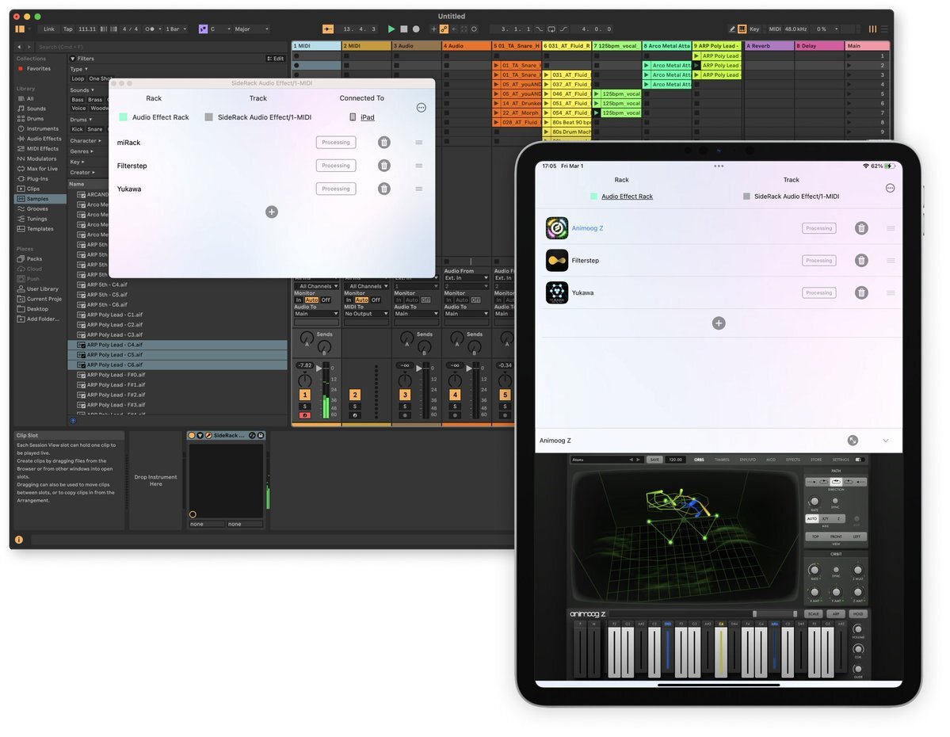The height and width of the screenshot is (737, 950).
Task: Click the browser Search field
Action: (161, 47)
